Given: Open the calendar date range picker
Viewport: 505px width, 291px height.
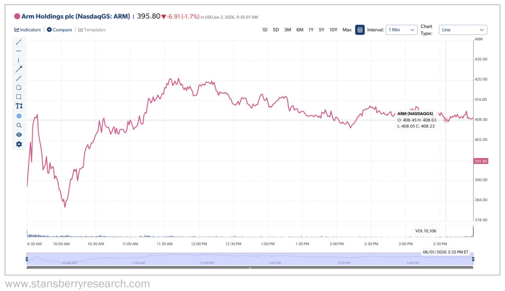Looking at the screenshot, I should 360,30.
